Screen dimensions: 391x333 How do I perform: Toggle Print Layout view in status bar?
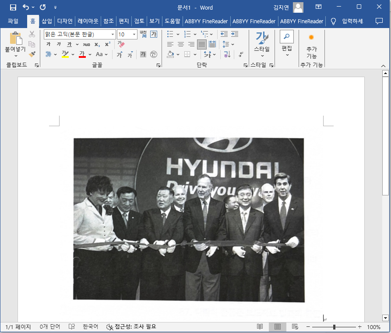[x=278, y=326]
